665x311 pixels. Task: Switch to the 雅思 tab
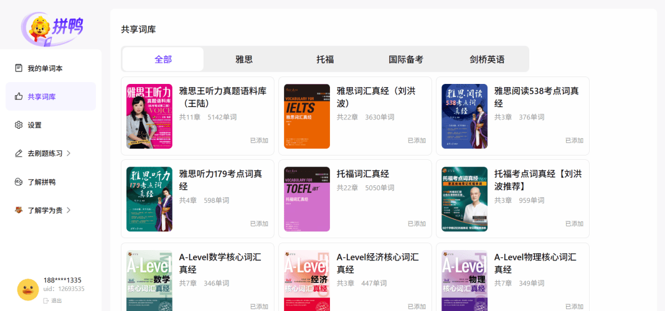coord(244,59)
